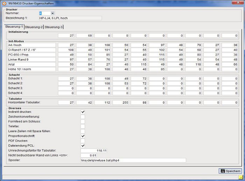Enable Formfeed am Schluss checkbox

tap(83, 122)
